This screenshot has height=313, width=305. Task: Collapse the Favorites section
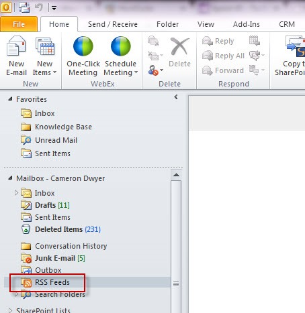pos(10,99)
